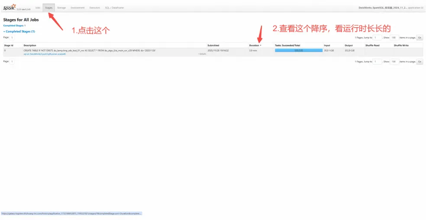Click the Apache Spark logo

pos(10,7)
